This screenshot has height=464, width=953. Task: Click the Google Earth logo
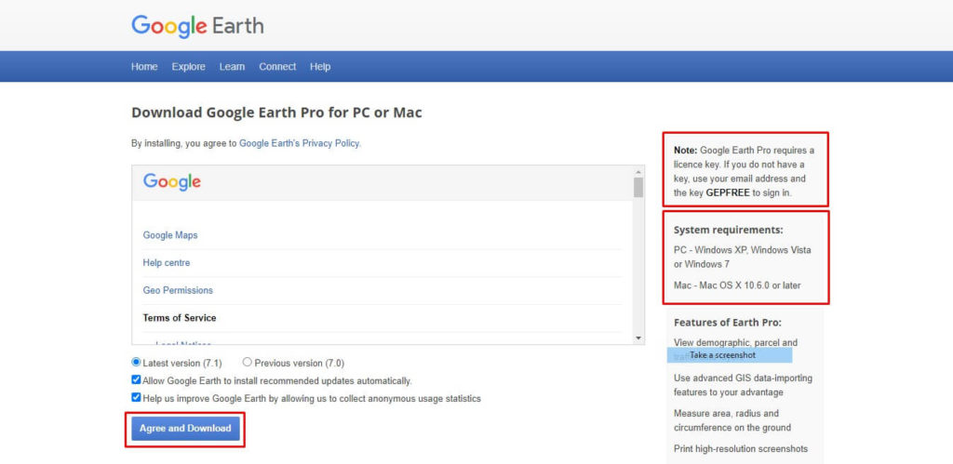pyautogui.click(x=197, y=25)
